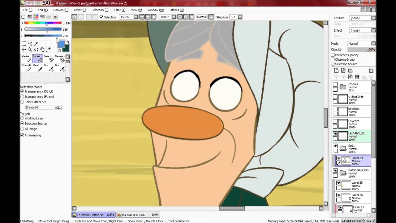Screen dimensions: 396x223
Task: Open the Canvas menu
Action: point(61,10)
